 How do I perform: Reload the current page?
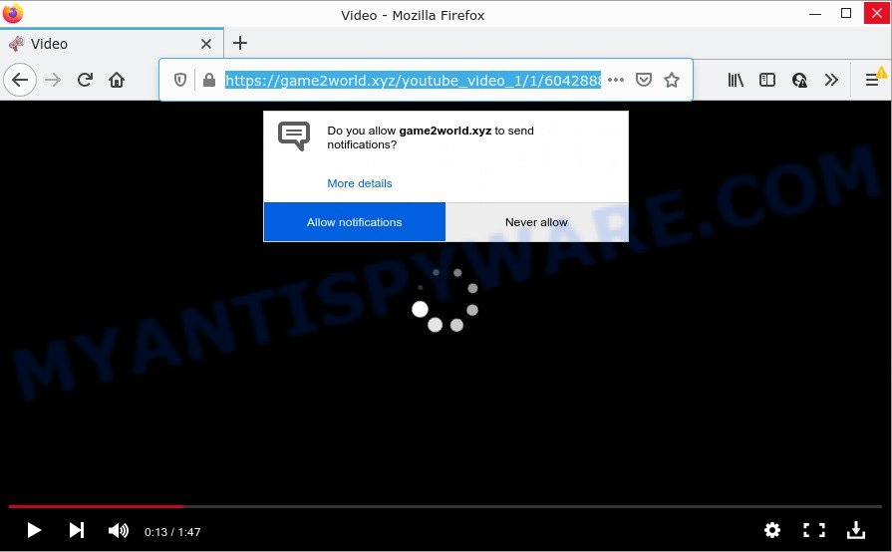coord(86,80)
